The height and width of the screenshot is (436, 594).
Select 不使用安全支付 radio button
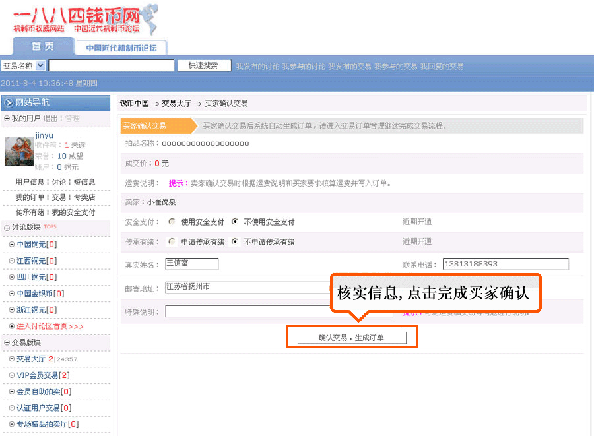pyautogui.click(x=235, y=222)
